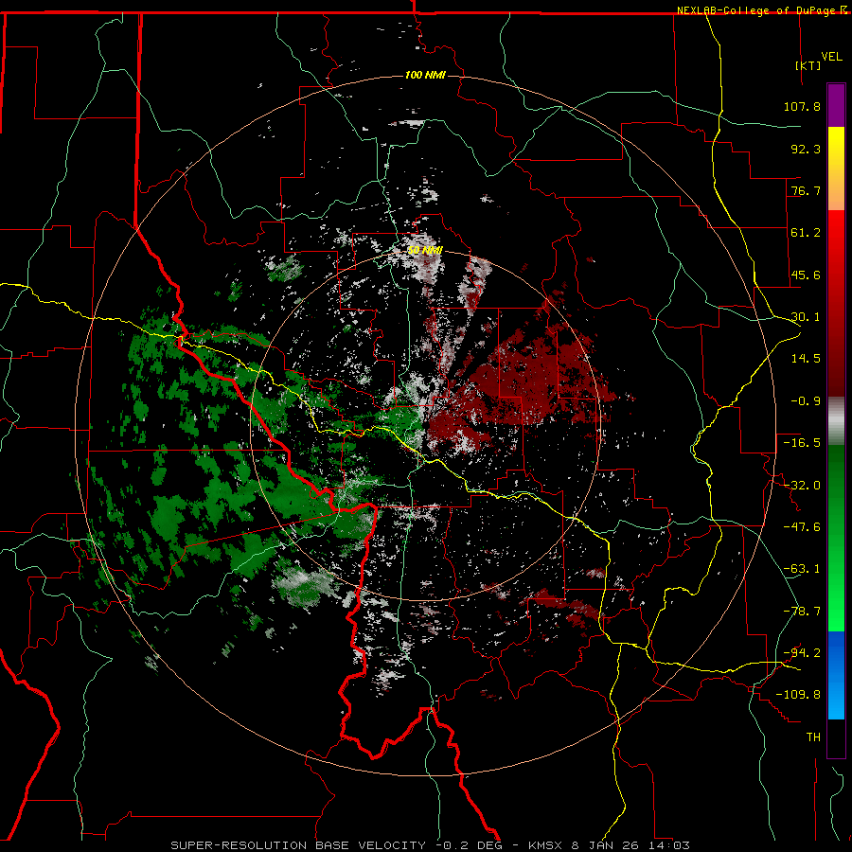Viewport: 852px width, 852px height.
Task: Click the -32.0 velocity scale value
Action: (x=802, y=486)
